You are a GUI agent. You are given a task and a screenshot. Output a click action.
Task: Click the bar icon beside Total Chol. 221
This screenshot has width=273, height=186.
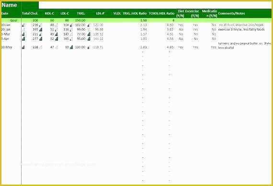pos(23,34)
